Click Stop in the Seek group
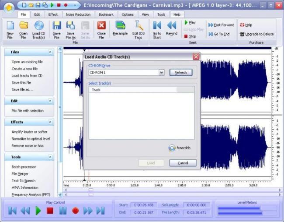 tap(190, 36)
